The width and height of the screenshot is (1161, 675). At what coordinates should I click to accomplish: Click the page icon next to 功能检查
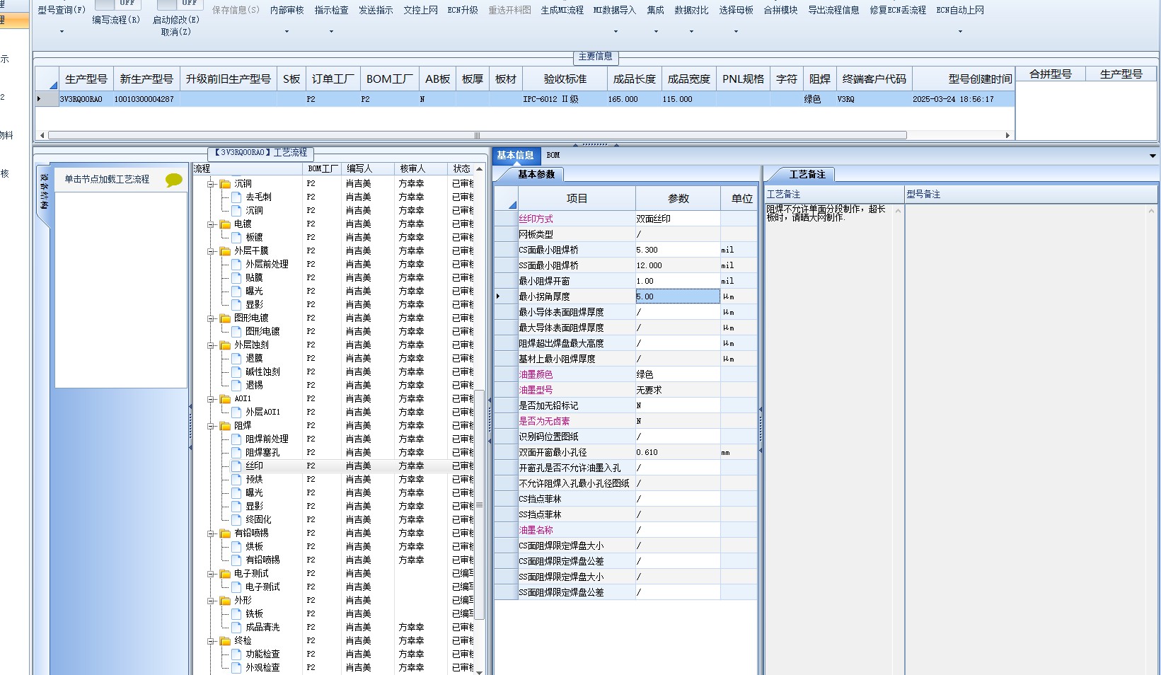236,654
